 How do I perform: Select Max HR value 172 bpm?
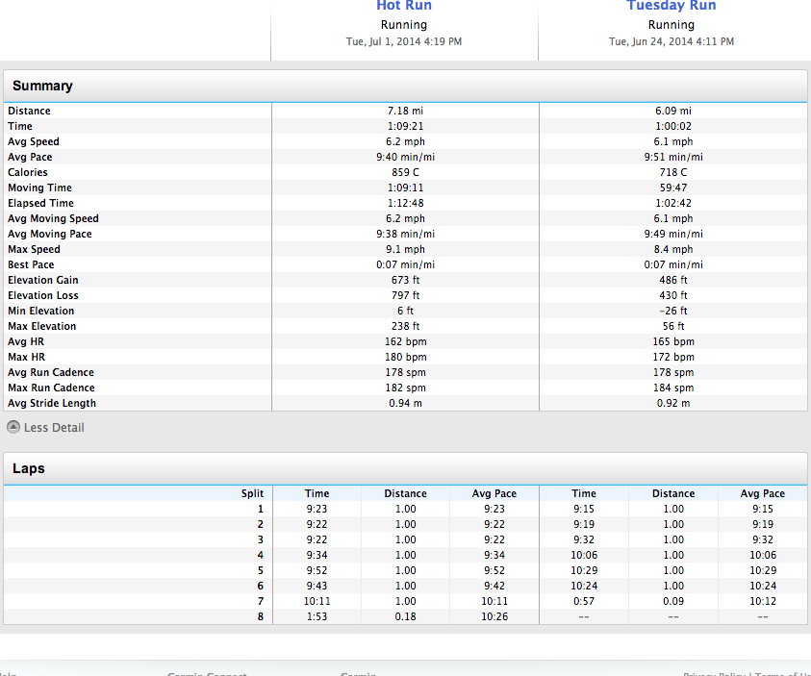[672, 357]
